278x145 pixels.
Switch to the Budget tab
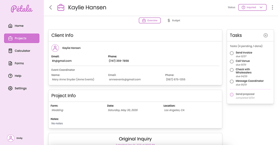click(174, 20)
